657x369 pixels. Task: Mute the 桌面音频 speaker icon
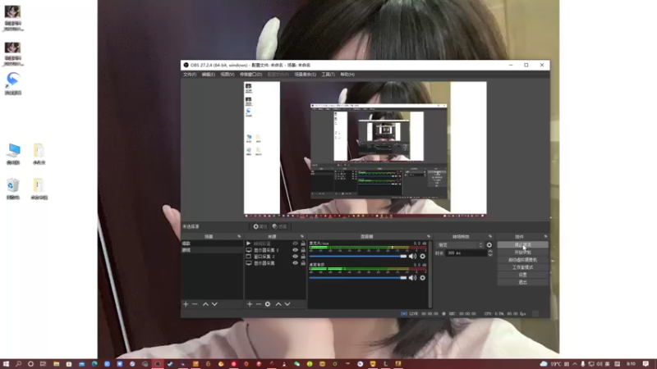(412, 278)
